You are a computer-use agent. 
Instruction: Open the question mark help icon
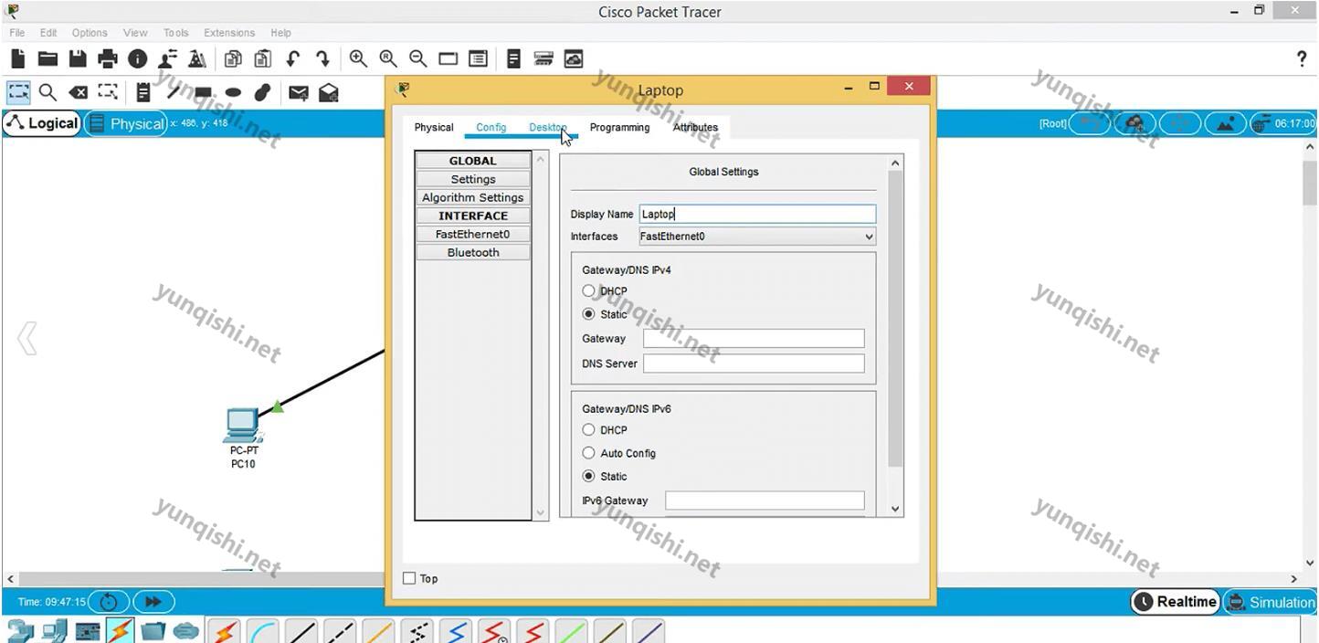click(1302, 59)
